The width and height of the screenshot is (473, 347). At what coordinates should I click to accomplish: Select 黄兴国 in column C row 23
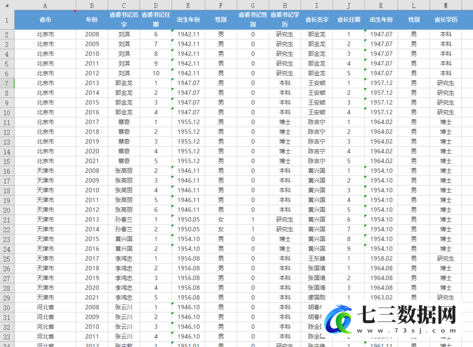124,239
